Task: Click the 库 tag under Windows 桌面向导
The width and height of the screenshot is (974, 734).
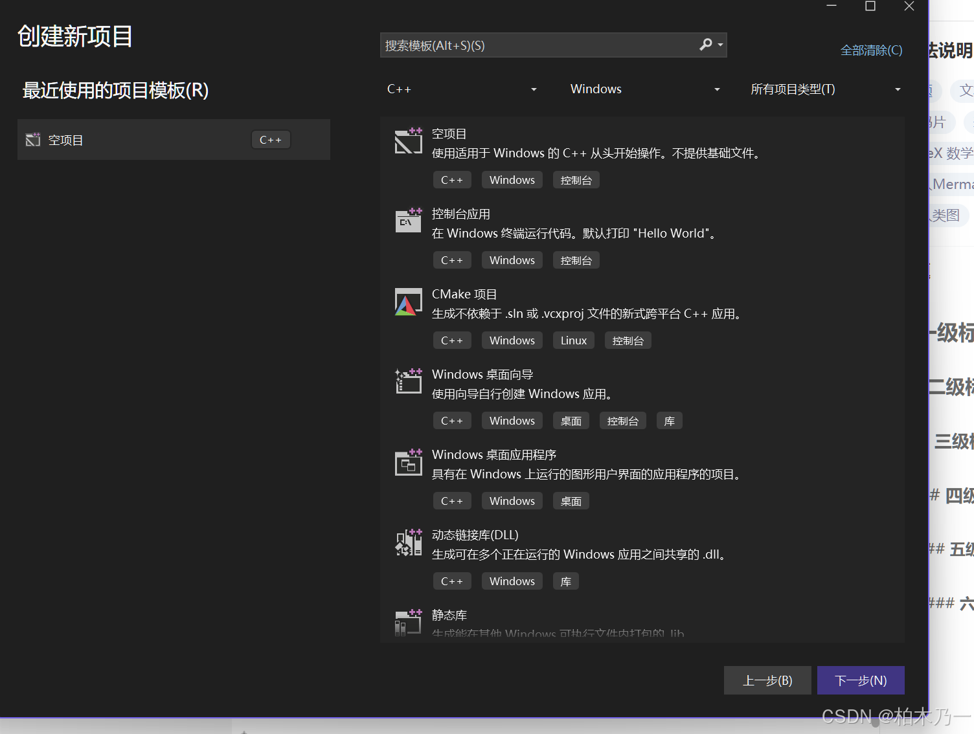Action: tap(670, 421)
